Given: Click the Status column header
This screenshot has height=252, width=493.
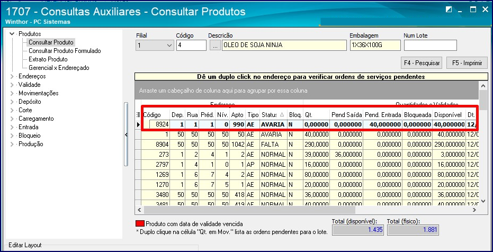Looking at the screenshot, I should (273, 115).
